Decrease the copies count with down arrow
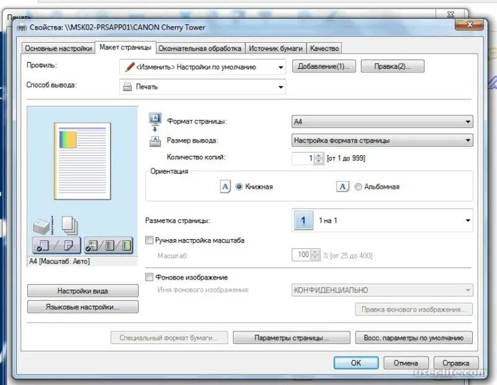 (319, 161)
